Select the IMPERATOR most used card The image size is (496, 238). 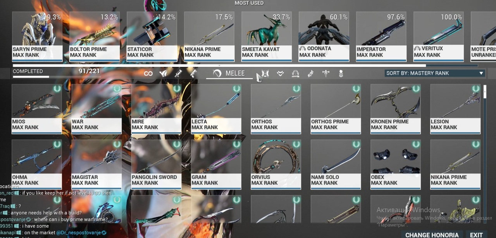[x=381, y=36]
